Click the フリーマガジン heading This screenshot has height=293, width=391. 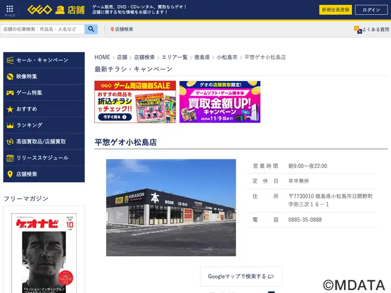pyautogui.click(x=26, y=199)
